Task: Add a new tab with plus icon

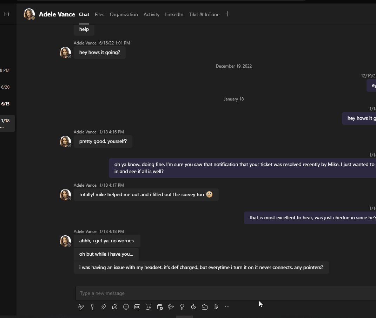Action: pyautogui.click(x=227, y=14)
